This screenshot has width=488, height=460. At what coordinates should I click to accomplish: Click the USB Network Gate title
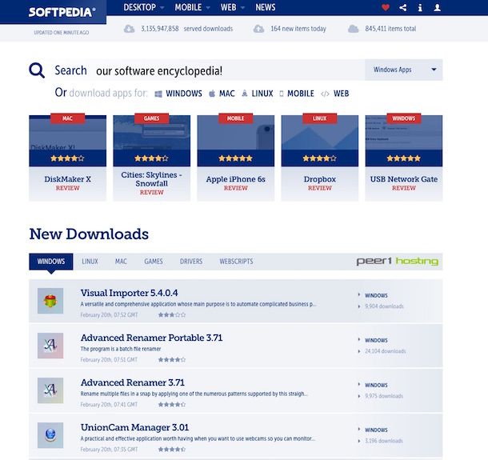point(404,179)
